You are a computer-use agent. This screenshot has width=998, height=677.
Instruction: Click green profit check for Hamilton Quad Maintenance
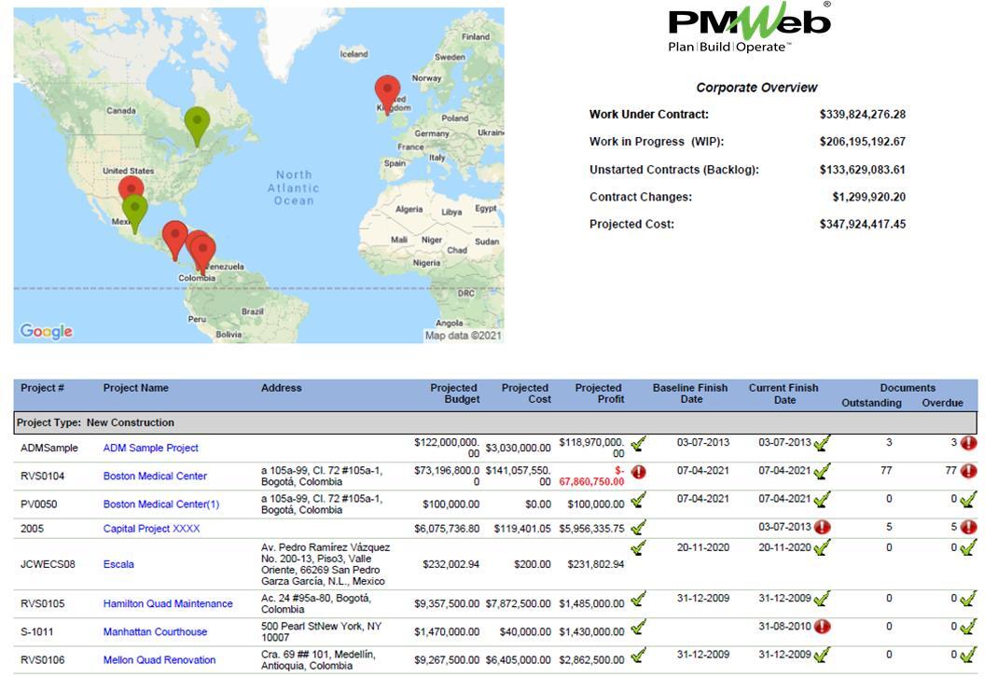[x=638, y=599]
